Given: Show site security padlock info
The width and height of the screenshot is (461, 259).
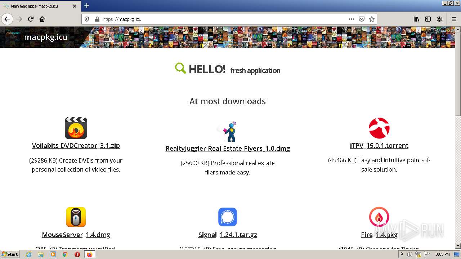Looking at the screenshot, I should (x=97, y=19).
